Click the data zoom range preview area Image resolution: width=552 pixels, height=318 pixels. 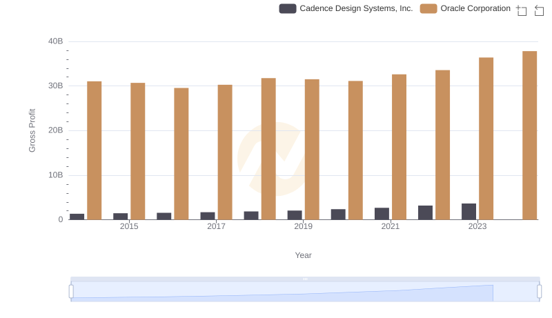tap(305, 292)
